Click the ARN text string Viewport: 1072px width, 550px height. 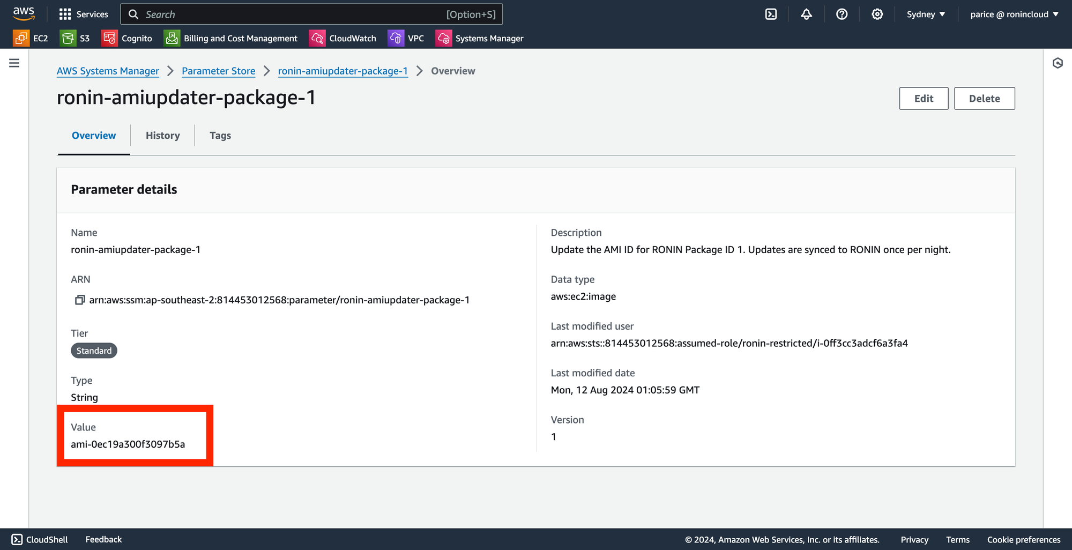279,300
